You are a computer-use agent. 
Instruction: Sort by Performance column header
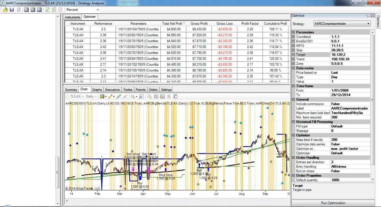(103, 24)
